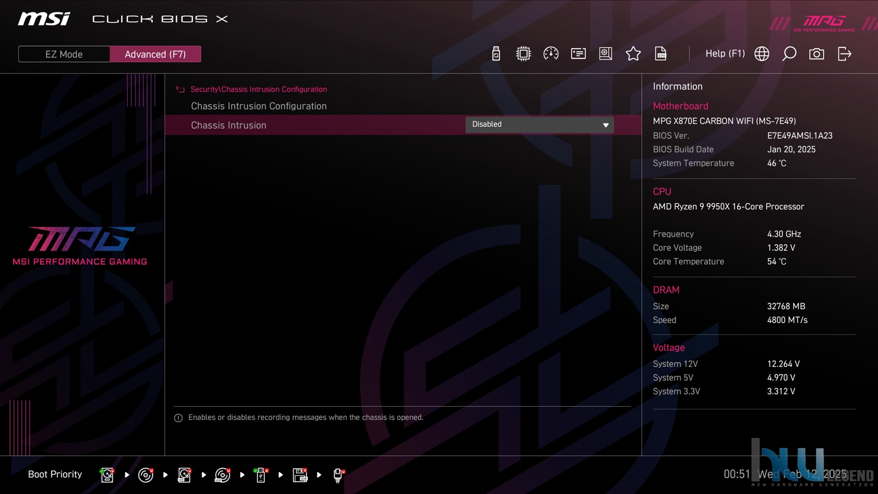
Task: Click the CPU section heading
Action: tap(662, 192)
